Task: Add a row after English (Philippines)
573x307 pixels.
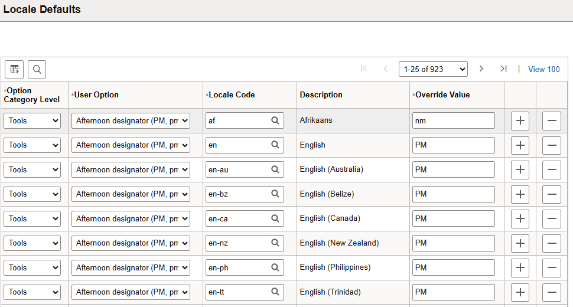Action: pos(520,267)
